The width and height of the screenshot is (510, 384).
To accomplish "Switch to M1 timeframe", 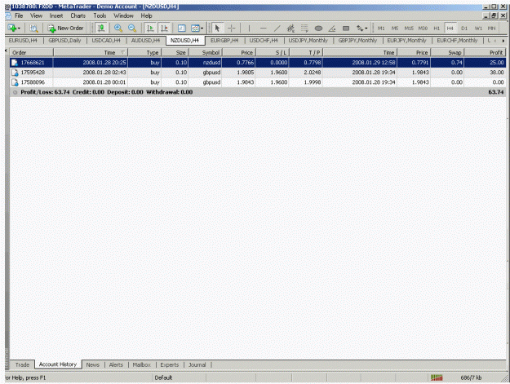I will click(x=381, y=29).
